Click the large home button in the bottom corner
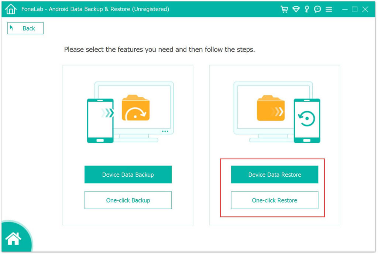This screenshot has height=254, width=378. [14, 238]
